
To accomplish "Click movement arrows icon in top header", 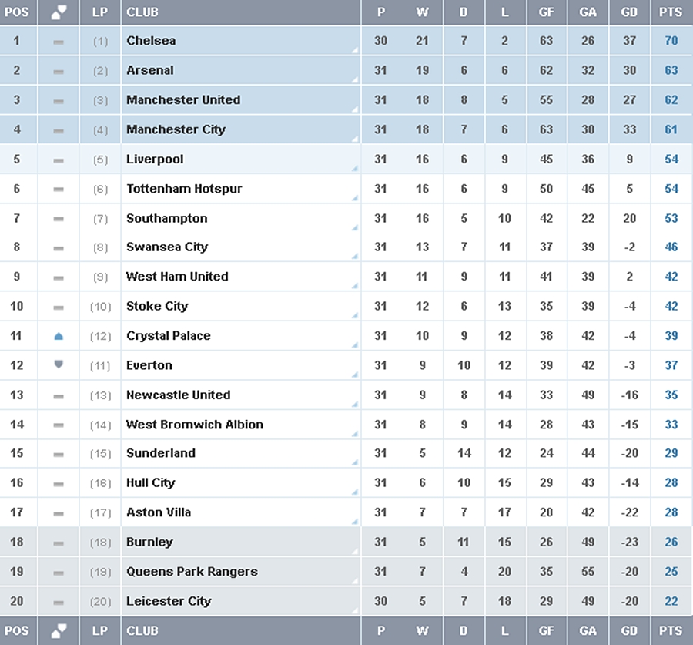I will point(59,12).
